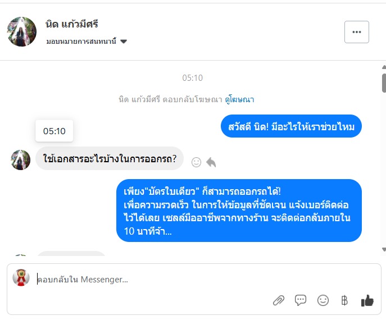
Task: Click the baht payment request icon
Action: (344, 300)
